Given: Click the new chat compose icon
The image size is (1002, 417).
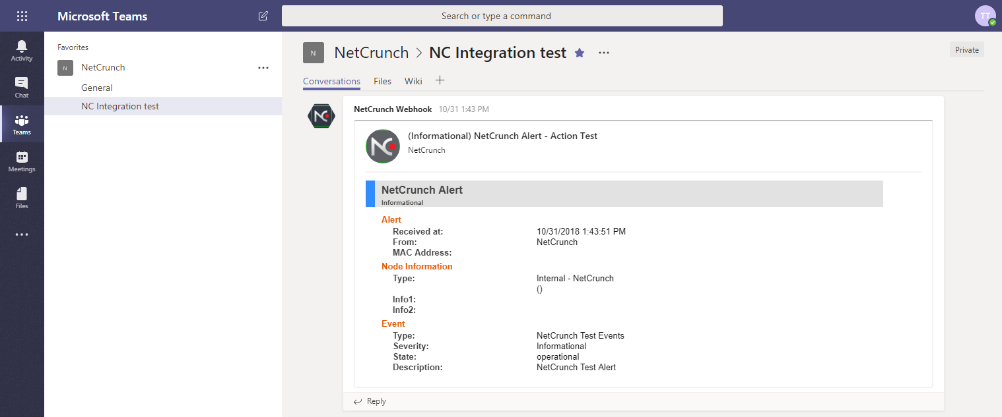Looking at the screenshot, I should (x=263, y=16).
